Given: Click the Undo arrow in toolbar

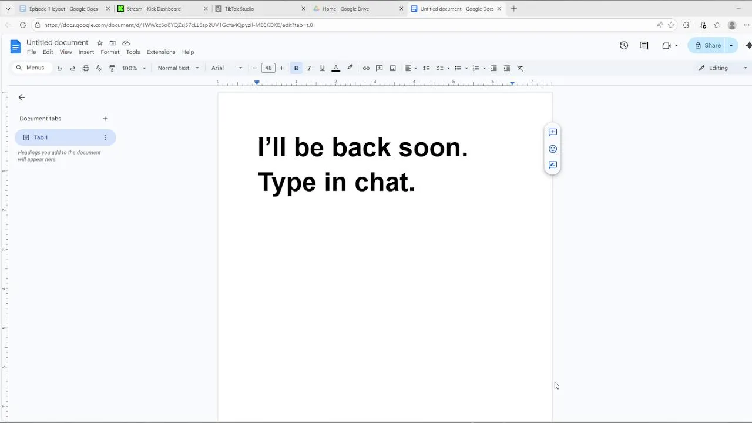Looking at the screenshot, I should tap(59, 68).
